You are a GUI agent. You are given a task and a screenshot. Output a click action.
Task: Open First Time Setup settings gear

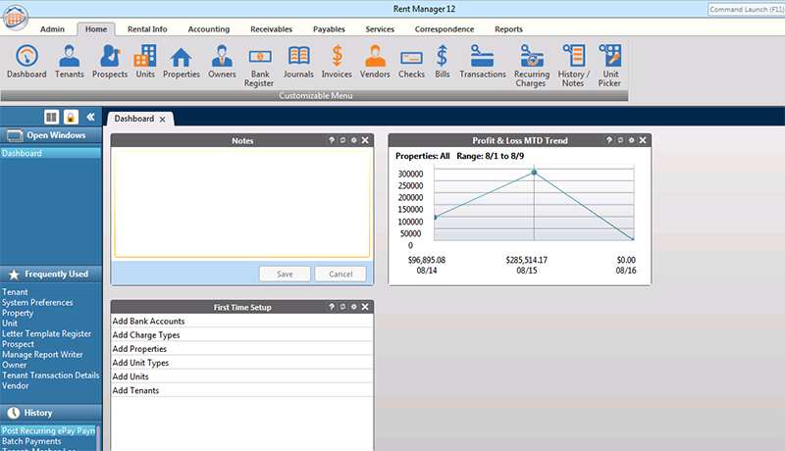coord(354,307)
